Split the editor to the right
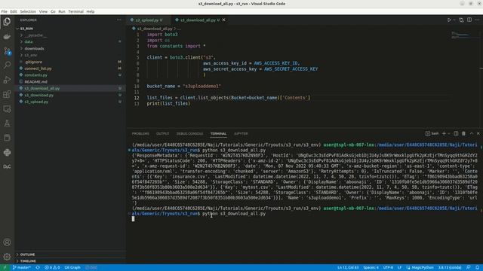Image resolution: width=483 pixels, height=271 pixels. pyautogui.click(x=469, y=20)
